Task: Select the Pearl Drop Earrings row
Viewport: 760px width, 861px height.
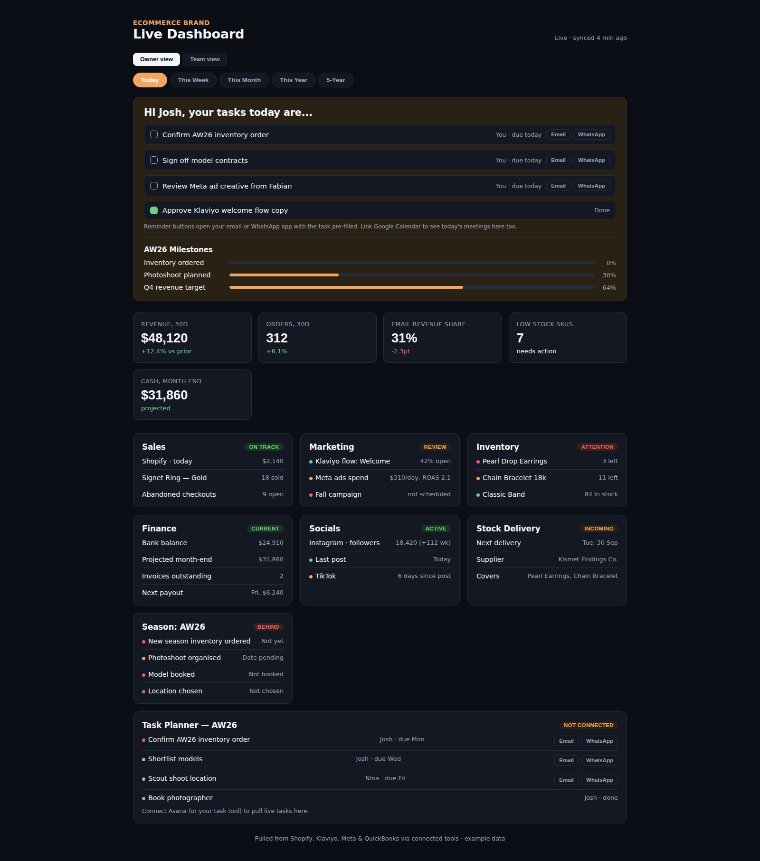Action: [547, 461]
